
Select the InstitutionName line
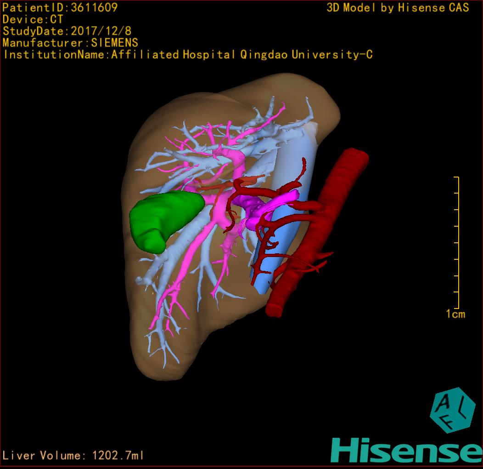187,55
